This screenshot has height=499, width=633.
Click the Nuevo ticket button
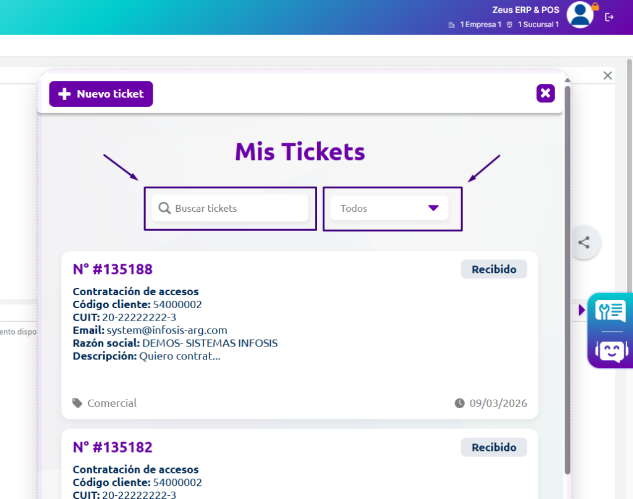pyautogui.click(x=101, y=94)
